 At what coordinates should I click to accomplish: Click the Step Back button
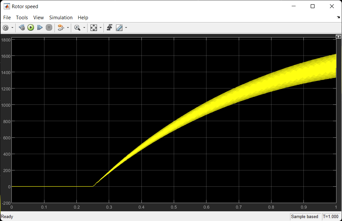(22, 27)
